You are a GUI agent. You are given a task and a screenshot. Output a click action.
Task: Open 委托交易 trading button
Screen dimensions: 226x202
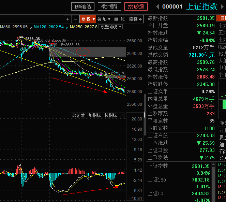click(136, 6)
